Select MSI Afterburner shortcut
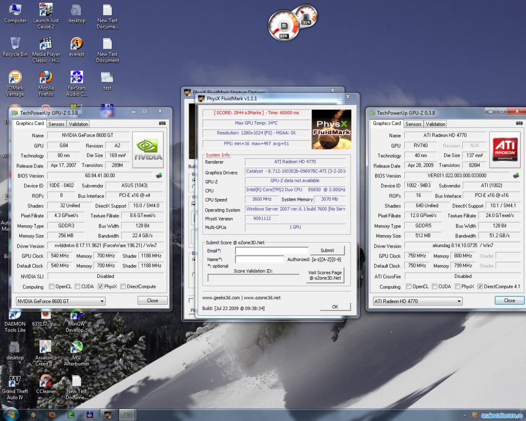This screenshot has width=526, height=421. (x=76, y=353)
